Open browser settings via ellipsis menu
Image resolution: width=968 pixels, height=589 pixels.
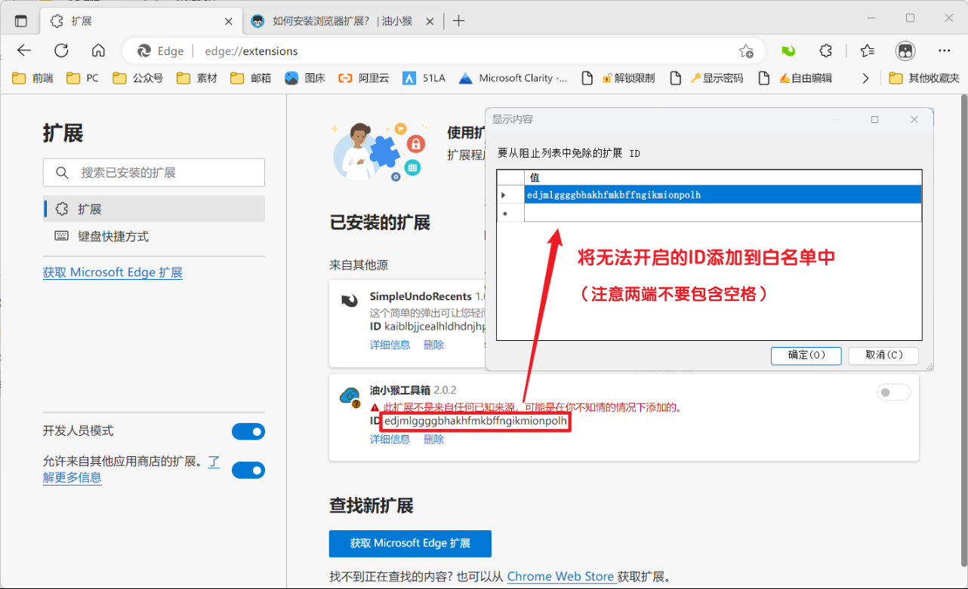pyautogui.click(x=944, y=51)
